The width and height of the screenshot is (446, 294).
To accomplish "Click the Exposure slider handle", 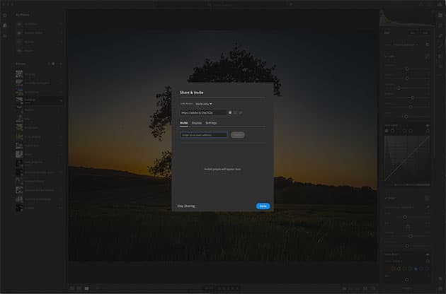I will [407, 69].
